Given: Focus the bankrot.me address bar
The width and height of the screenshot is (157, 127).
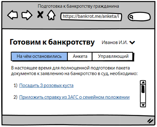Looking at the screenshot, I should (x=91, y=17).
